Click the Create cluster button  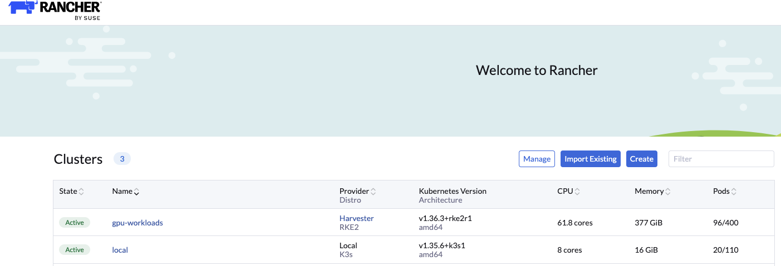coord(642,159)
